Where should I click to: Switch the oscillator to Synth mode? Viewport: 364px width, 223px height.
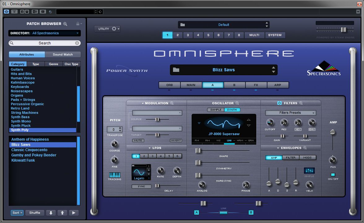click(232, 110)
